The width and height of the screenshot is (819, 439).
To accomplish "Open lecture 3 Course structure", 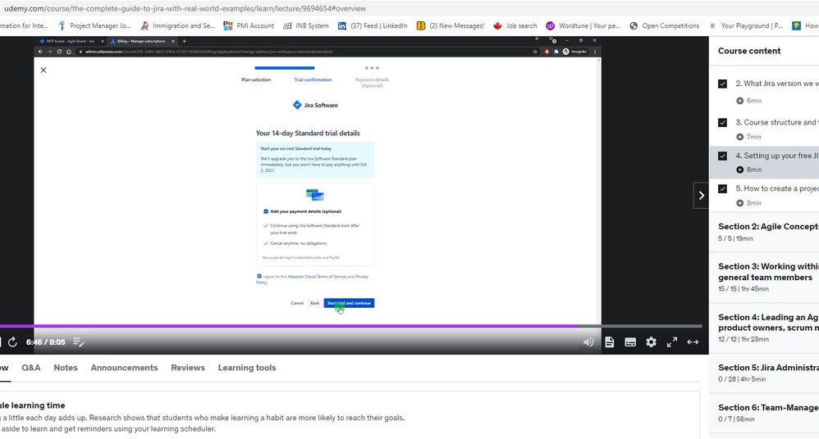I will pyautogui.click(x=764, y=129).
